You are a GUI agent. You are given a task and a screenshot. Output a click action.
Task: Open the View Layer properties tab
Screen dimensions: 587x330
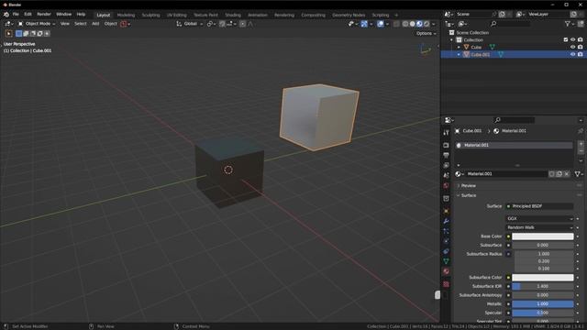coord(446,165)
